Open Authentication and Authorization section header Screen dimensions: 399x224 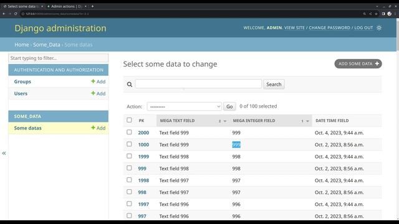point(59,70)
